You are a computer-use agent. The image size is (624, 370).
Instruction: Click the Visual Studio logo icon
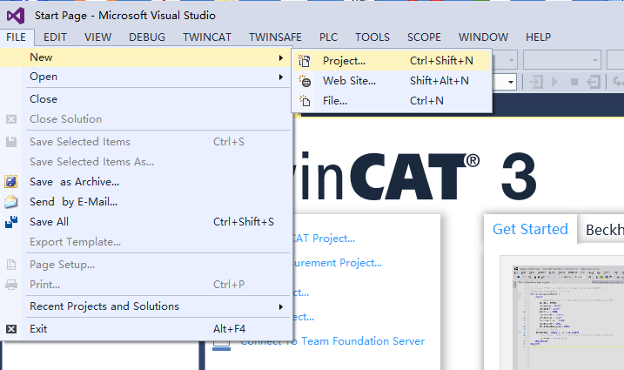tap(16, 16)
